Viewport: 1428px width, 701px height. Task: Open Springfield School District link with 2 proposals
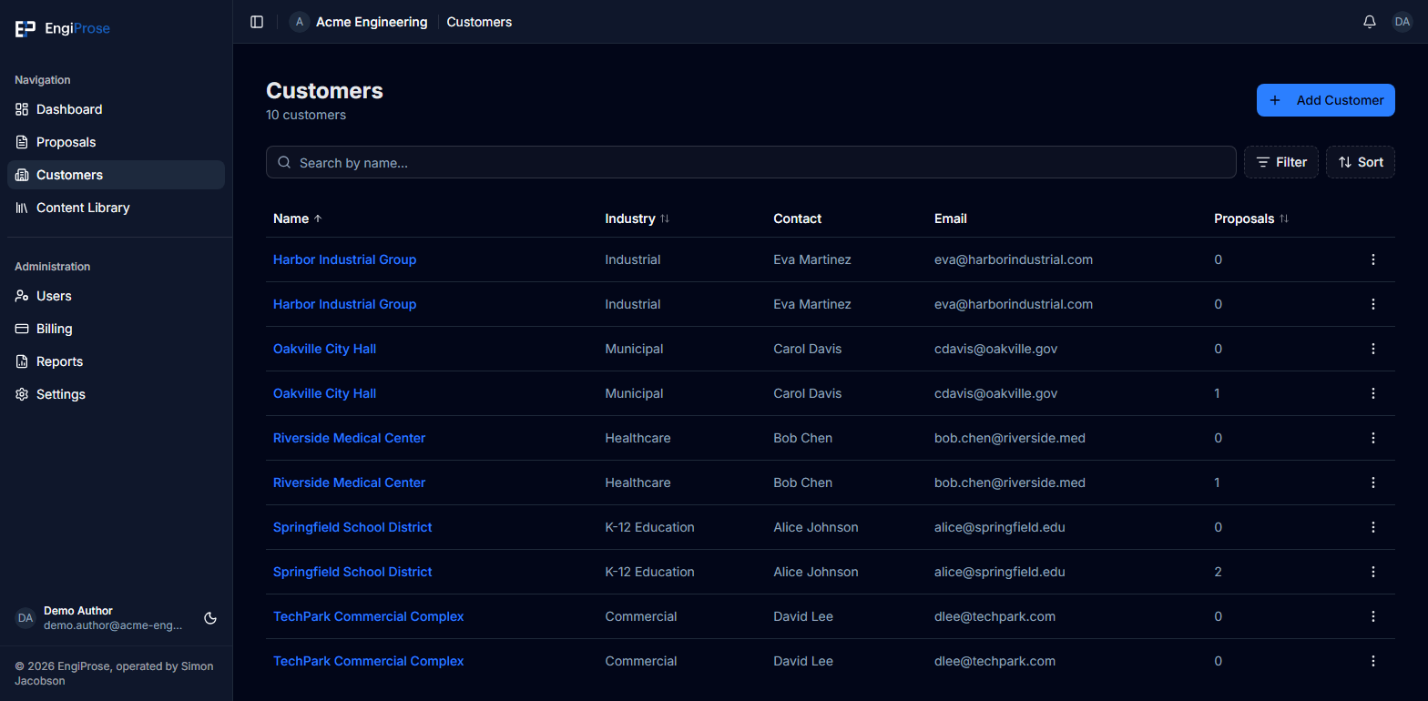[352, 572]
